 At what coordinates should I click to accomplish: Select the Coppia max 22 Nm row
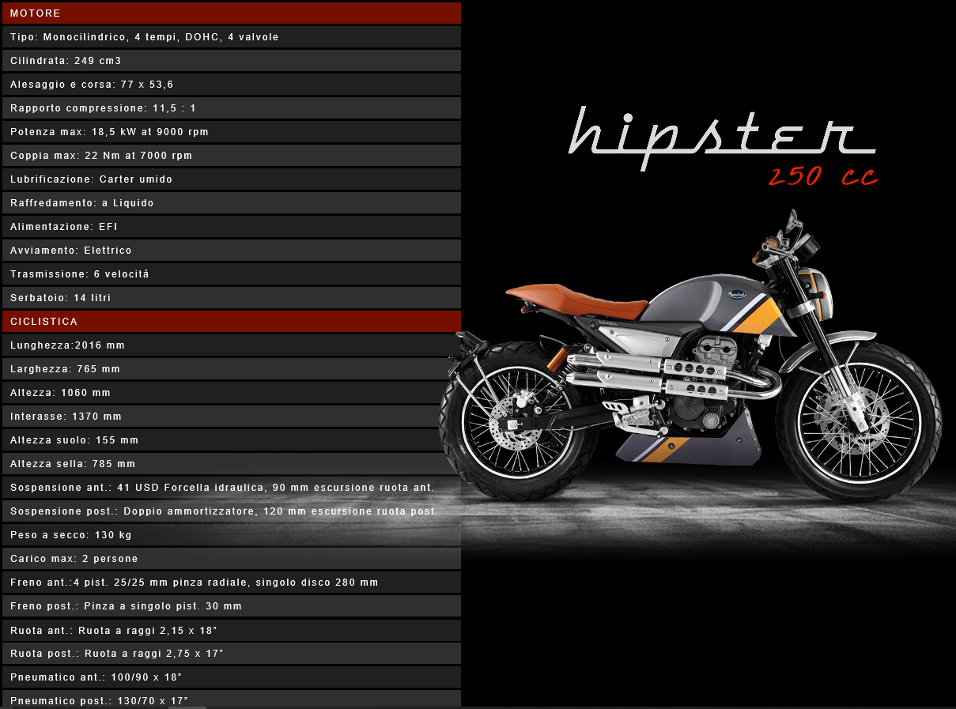tap(231, 156)
